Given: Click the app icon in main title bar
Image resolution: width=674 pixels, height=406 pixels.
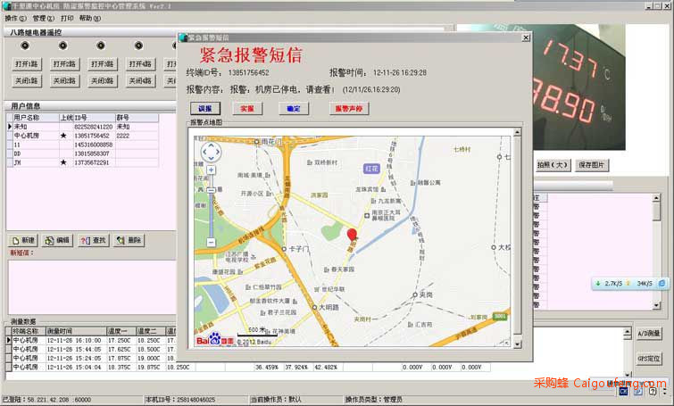Looking at the screenshot, I should point(6,6).
